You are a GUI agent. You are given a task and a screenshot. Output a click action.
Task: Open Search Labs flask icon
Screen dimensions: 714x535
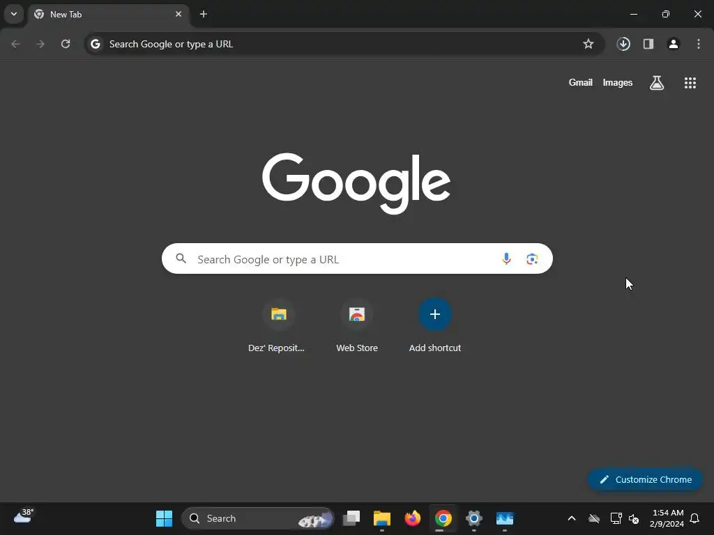(x=657, y=83)
